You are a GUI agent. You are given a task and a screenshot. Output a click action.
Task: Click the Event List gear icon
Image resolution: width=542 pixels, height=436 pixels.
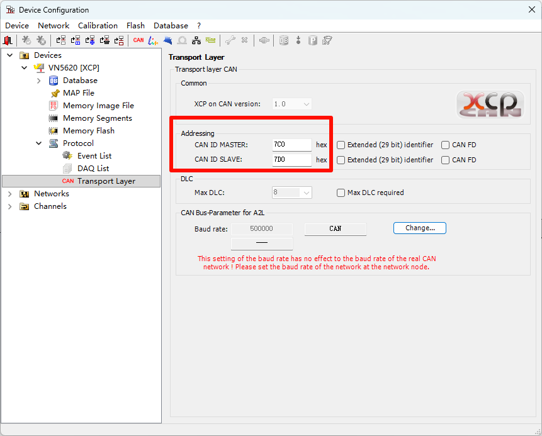click(67, 156)
